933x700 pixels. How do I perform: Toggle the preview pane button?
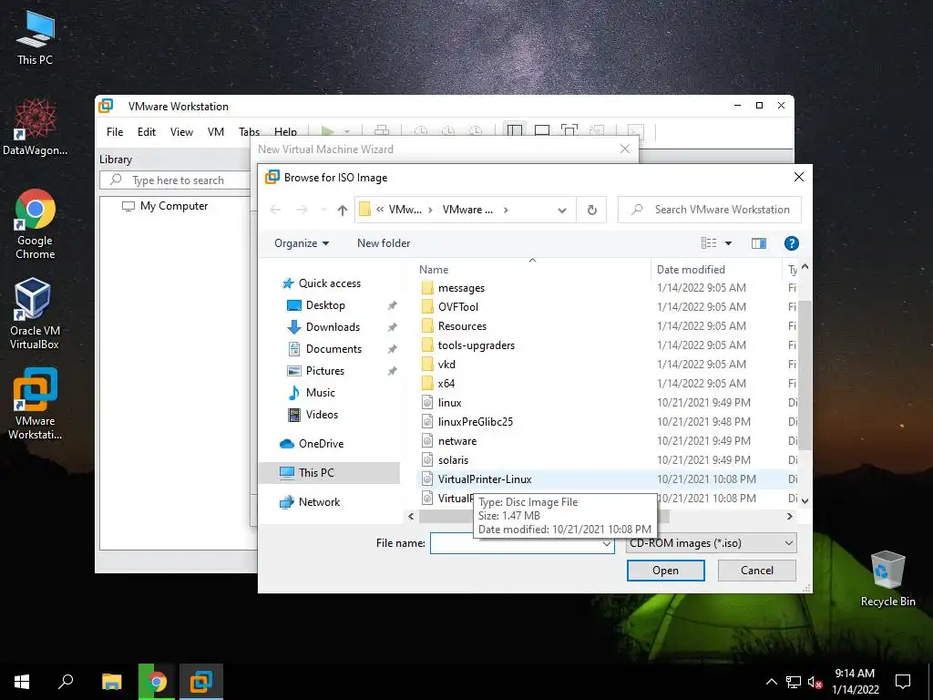pyautogui.click(x=759, y=242)
